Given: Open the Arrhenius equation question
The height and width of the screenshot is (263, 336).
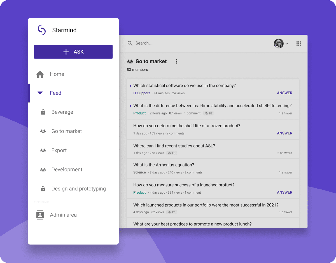Looking at the screenshot, I should point(164,165).
